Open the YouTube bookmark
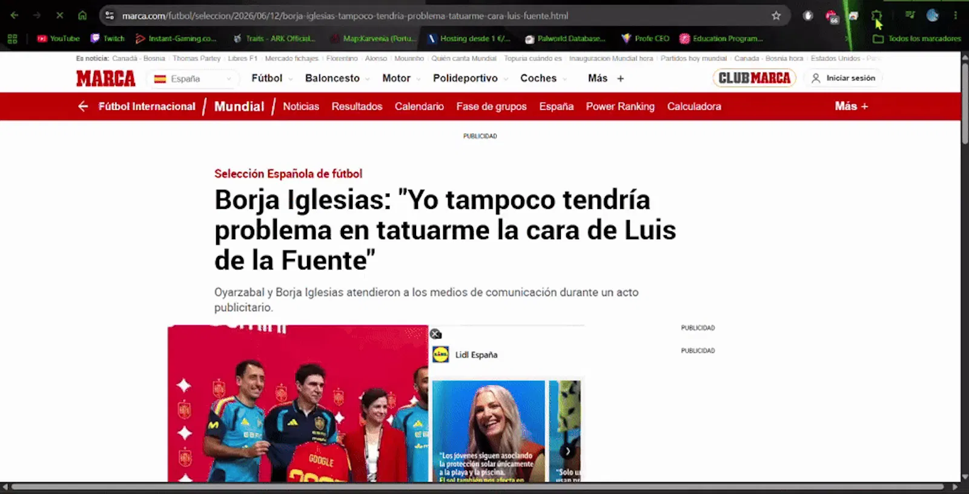This screenshot has width=969, height=494. [x=58, y=39]
